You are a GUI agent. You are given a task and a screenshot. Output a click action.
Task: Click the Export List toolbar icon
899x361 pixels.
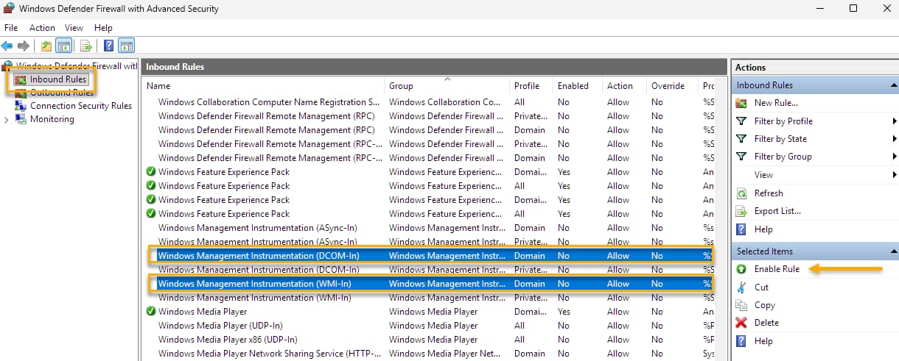tap(85, 46)
